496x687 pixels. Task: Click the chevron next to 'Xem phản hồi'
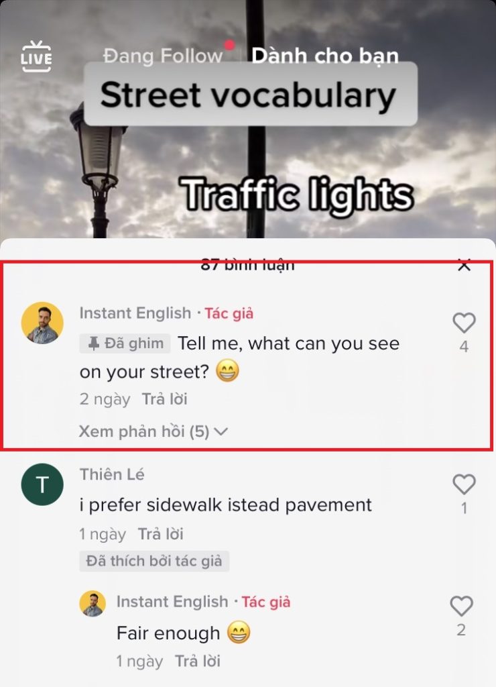pos(221,431)
